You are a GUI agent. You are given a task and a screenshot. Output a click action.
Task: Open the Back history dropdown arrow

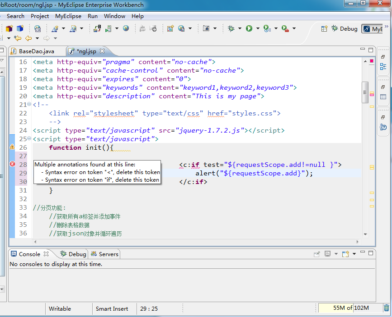37,38
